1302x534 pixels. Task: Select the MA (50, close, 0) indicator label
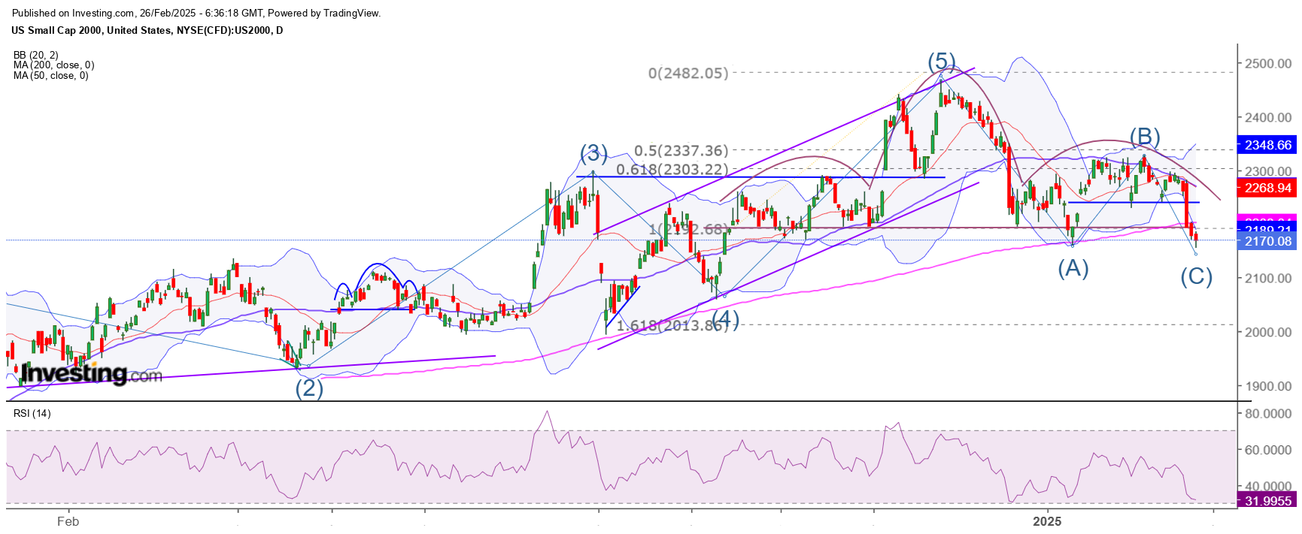(x=50, y=76)
